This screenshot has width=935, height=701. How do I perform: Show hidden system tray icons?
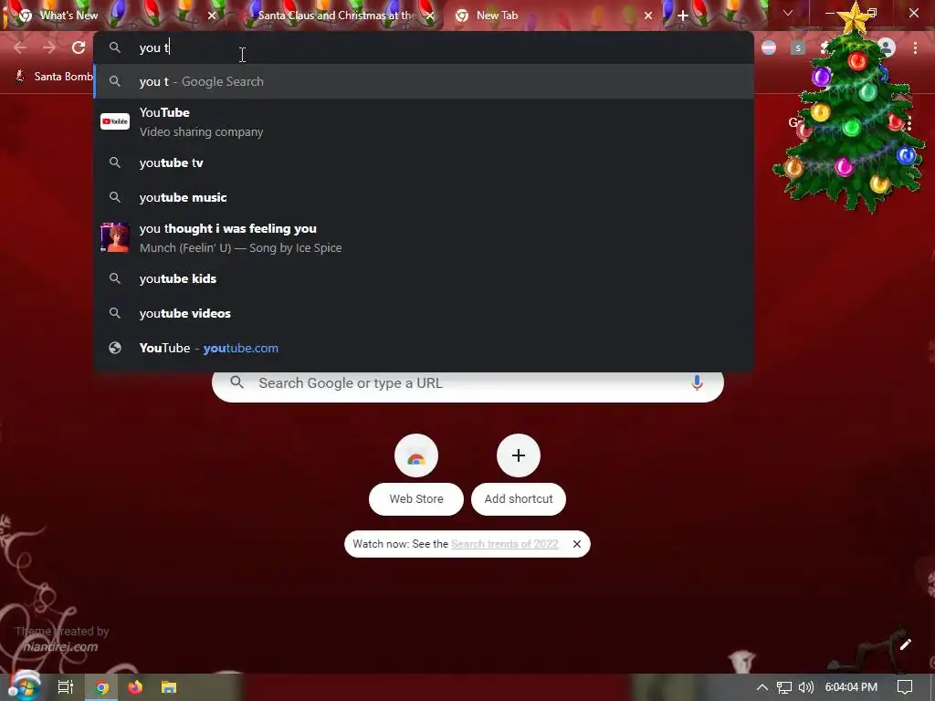[x=762, y=687]
